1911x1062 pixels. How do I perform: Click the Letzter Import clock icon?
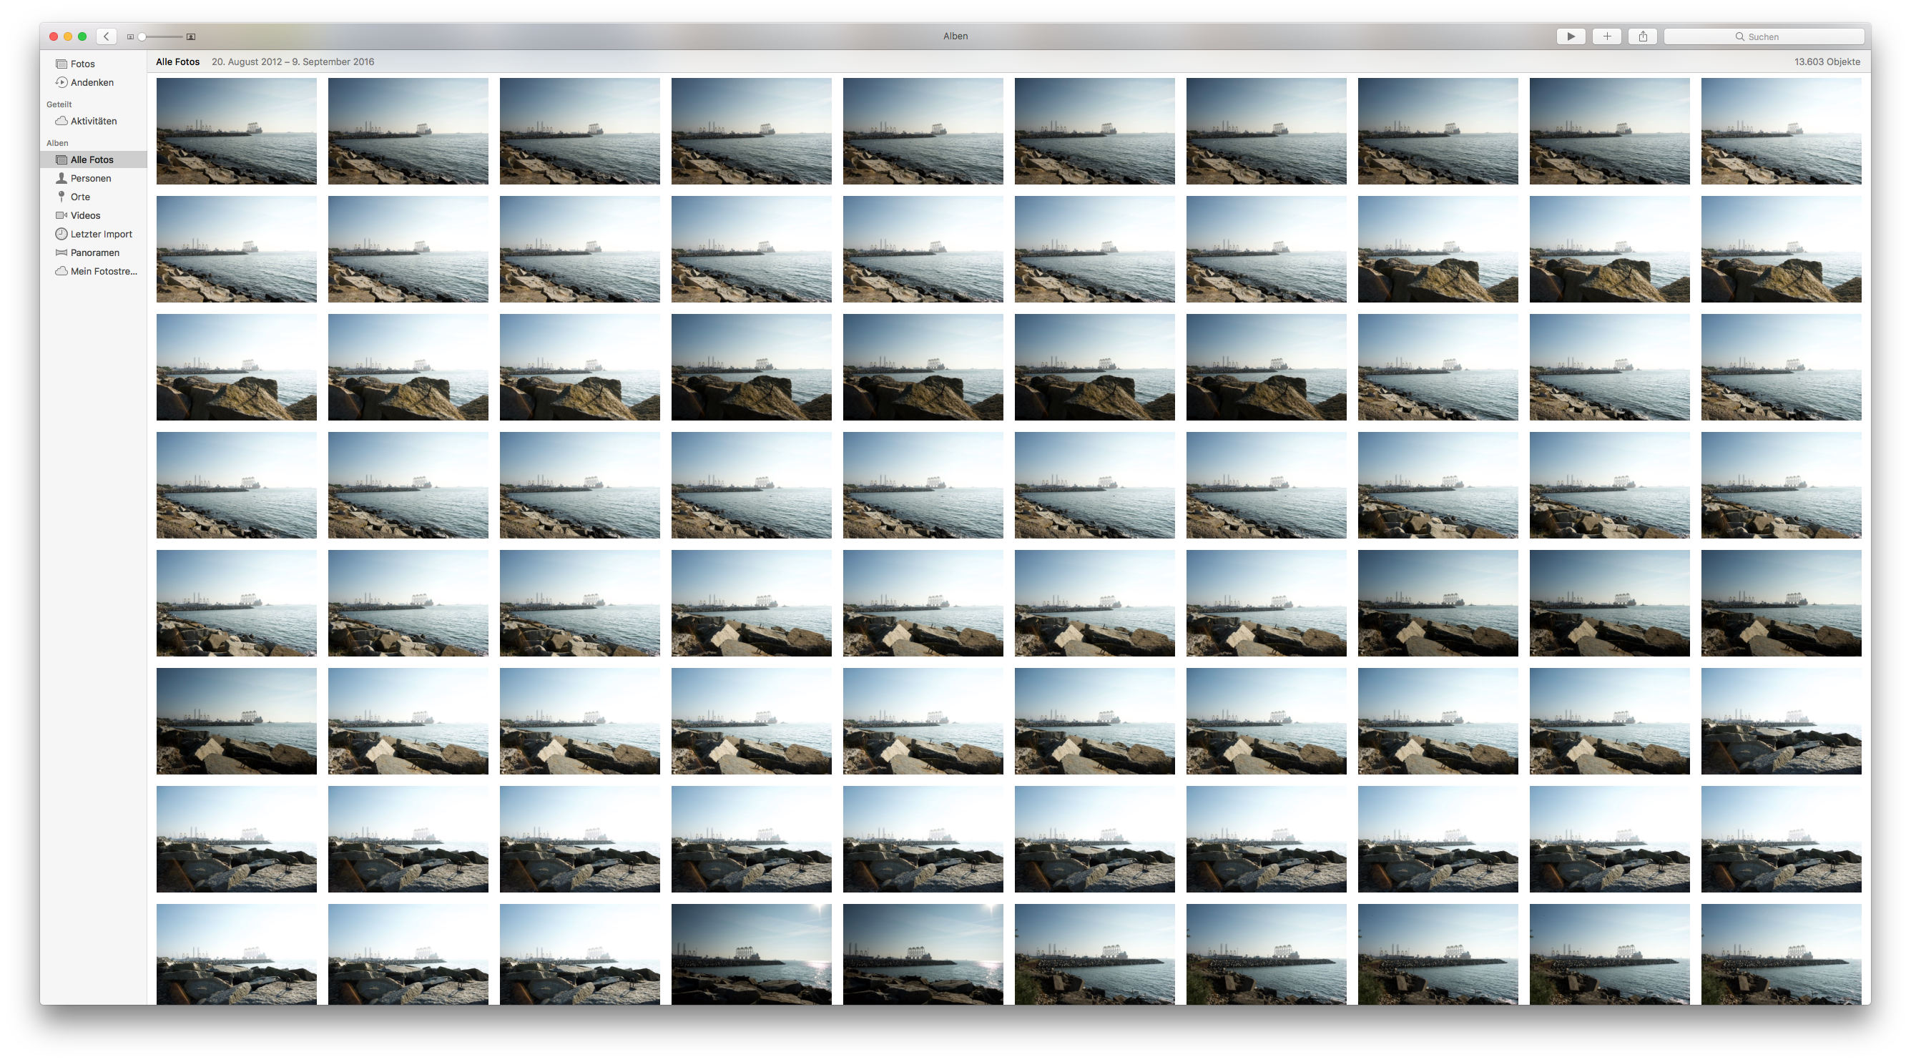[x=62, y=234]
